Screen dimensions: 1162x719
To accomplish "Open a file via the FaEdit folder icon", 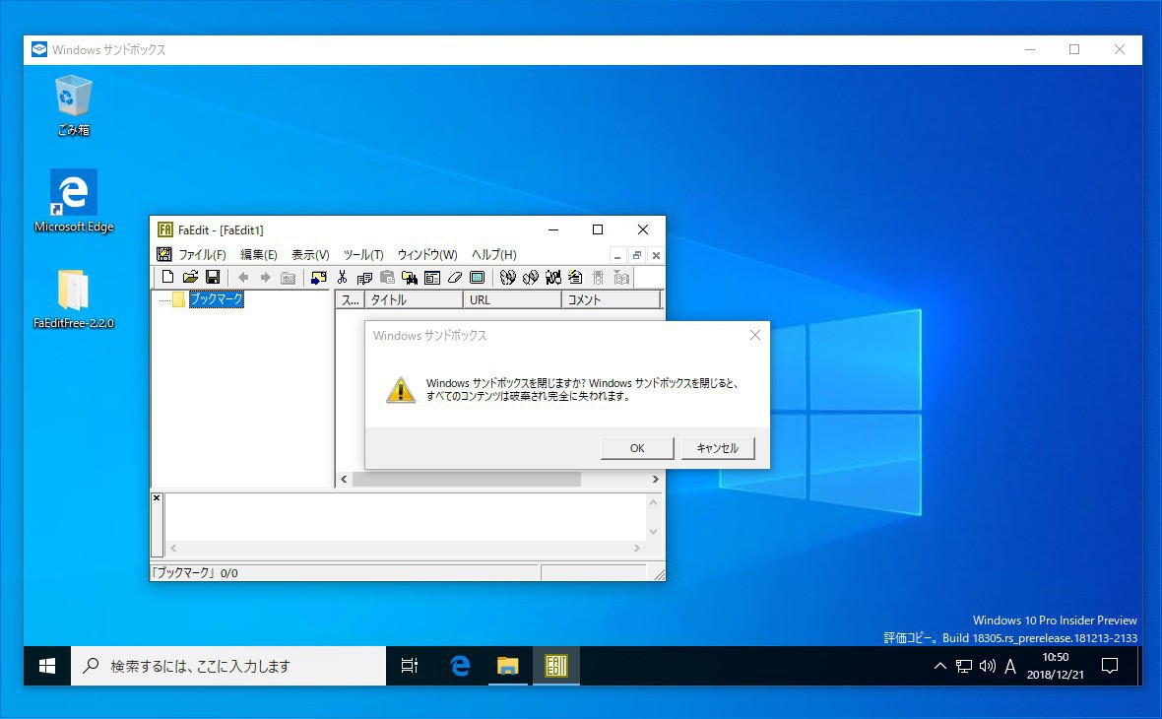I will 190,277.
